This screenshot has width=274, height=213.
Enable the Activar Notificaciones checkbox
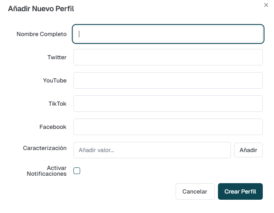[77, 171]
